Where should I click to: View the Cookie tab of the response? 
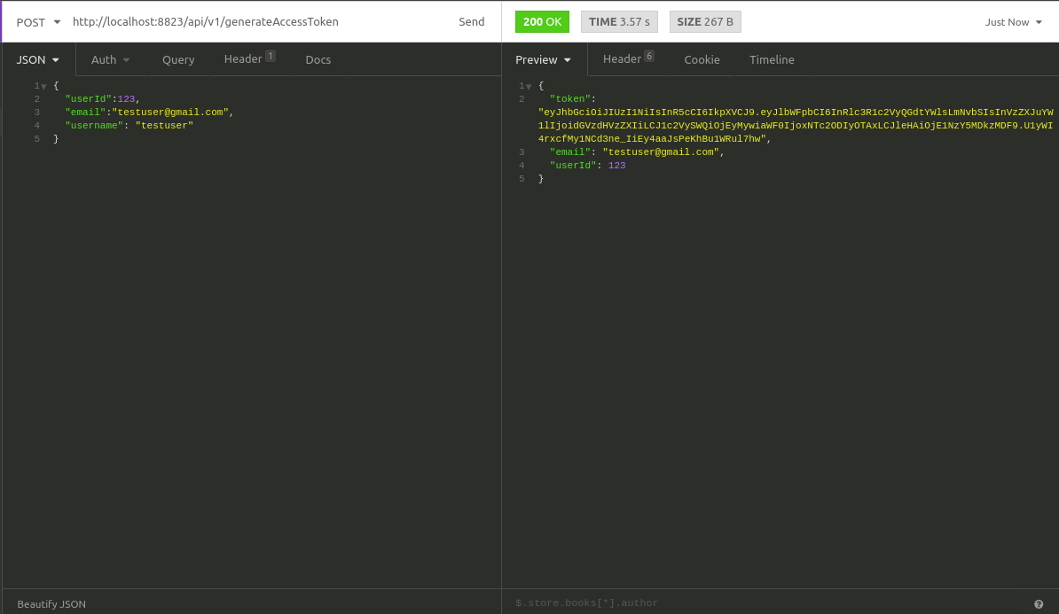click(702, 59)
